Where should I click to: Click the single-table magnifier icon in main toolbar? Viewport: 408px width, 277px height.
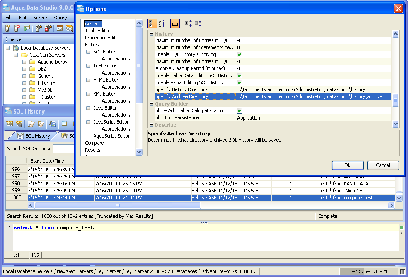click(x=59, y=28)
